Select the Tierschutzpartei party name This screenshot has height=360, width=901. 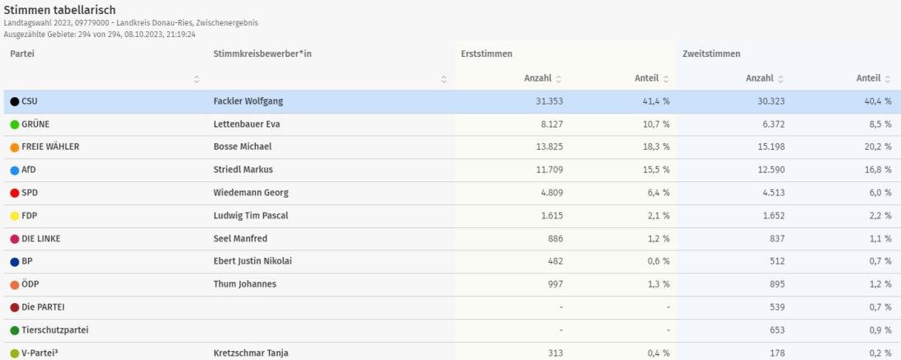point(55,330)
